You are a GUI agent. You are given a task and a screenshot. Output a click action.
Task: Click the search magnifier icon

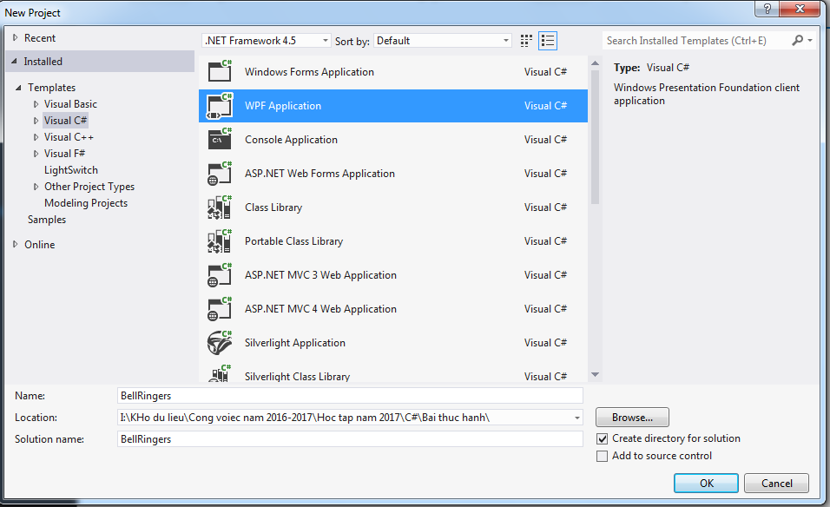[798, 40]
